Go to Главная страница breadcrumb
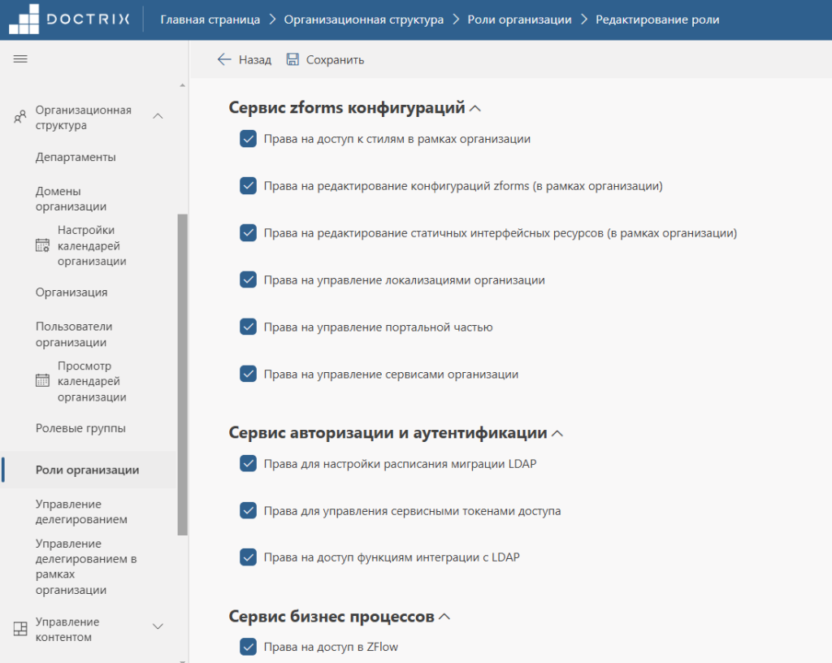832x663 pixels. coord(210,19)
